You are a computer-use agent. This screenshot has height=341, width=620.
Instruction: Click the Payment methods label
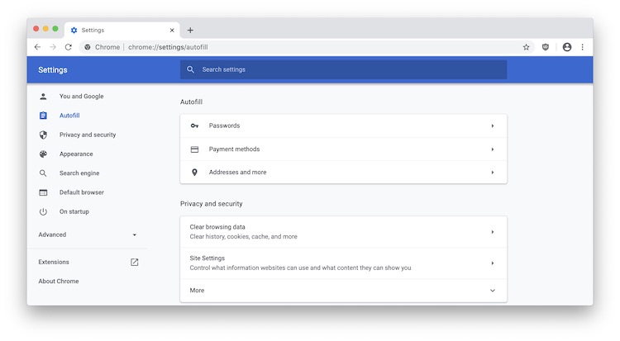click(x=235, y=149)
